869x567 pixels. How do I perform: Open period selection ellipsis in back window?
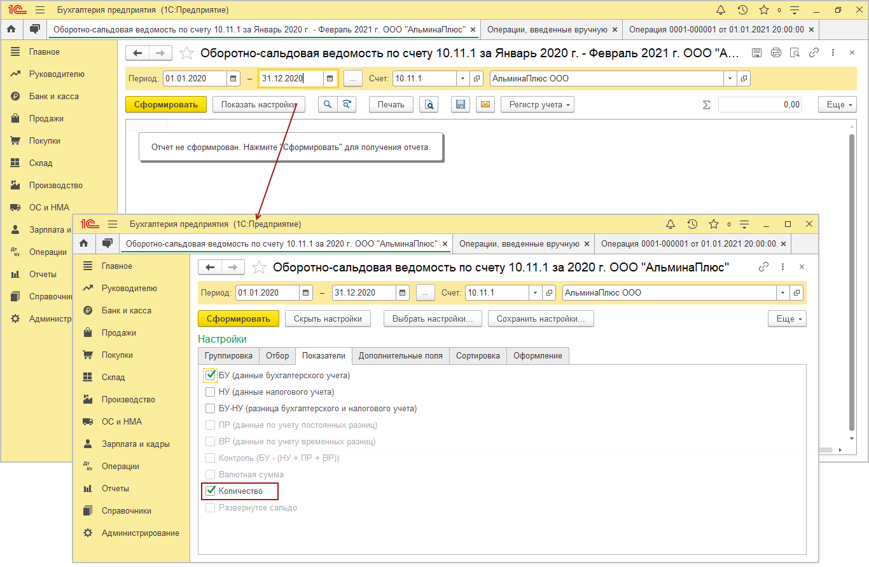[x=353, y=79]
